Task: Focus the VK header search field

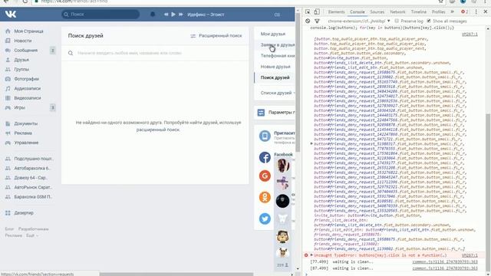Action: click(101, 15)
